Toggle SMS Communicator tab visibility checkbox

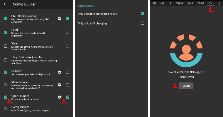[x=67, y=19]
